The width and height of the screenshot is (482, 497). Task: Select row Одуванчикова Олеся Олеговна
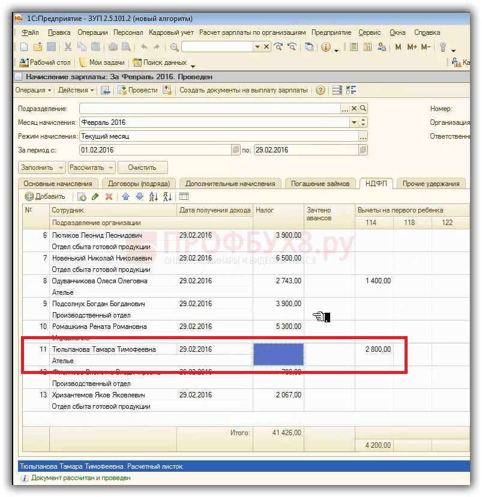click(x=246, y=286)
